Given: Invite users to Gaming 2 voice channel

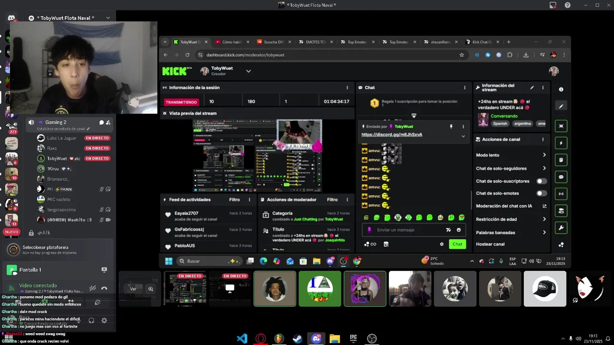Looking at the screenshot, I should coord(108,123).
